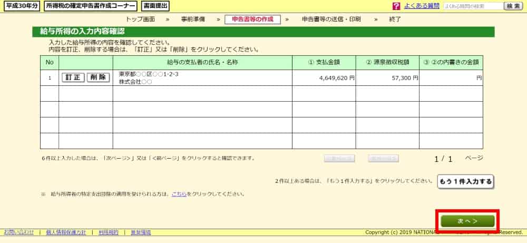Viewport: 527px width, 243px height.
Task: Go to トップ画面 step
Action: point(140,19)
